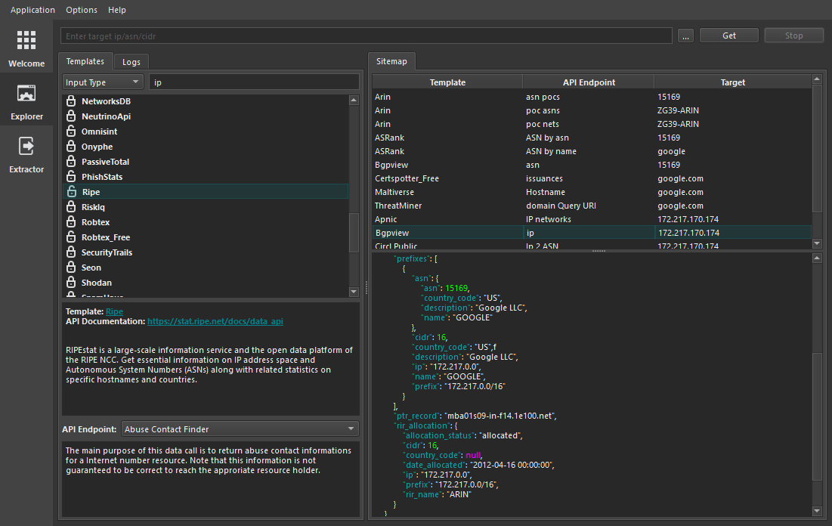832x526 pixels.
Task: Open the Application menu
Action: [x=32, y=10]
